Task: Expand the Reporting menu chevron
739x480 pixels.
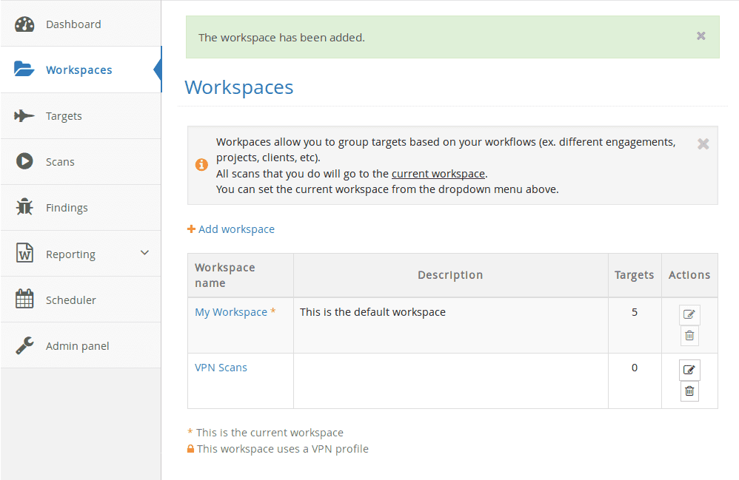Action: pos(145,252)
